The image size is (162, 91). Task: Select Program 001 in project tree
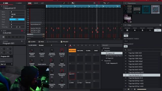(112, 53)
